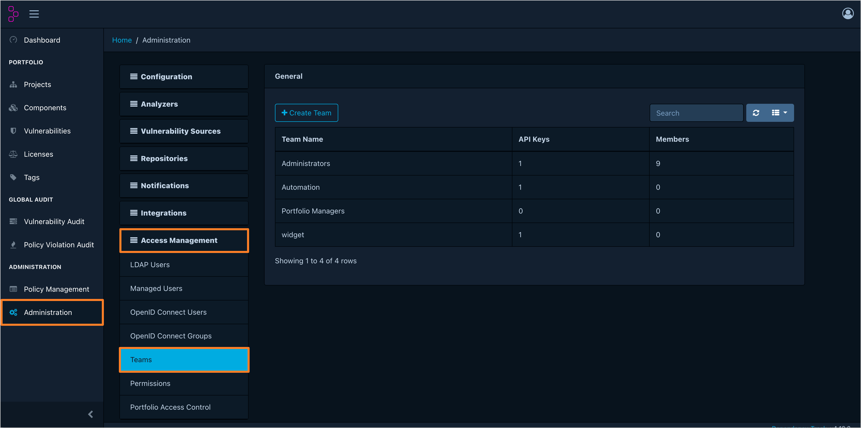Open Policy Violation Audit via the pen icon
Screen dimensions: 861x428
tap(13, 244)
